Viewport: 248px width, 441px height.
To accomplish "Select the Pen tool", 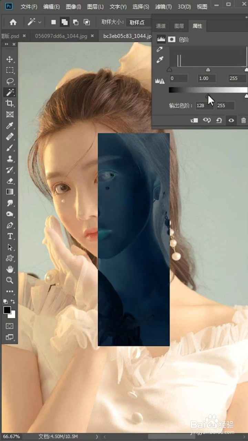I will pos(10,225).
